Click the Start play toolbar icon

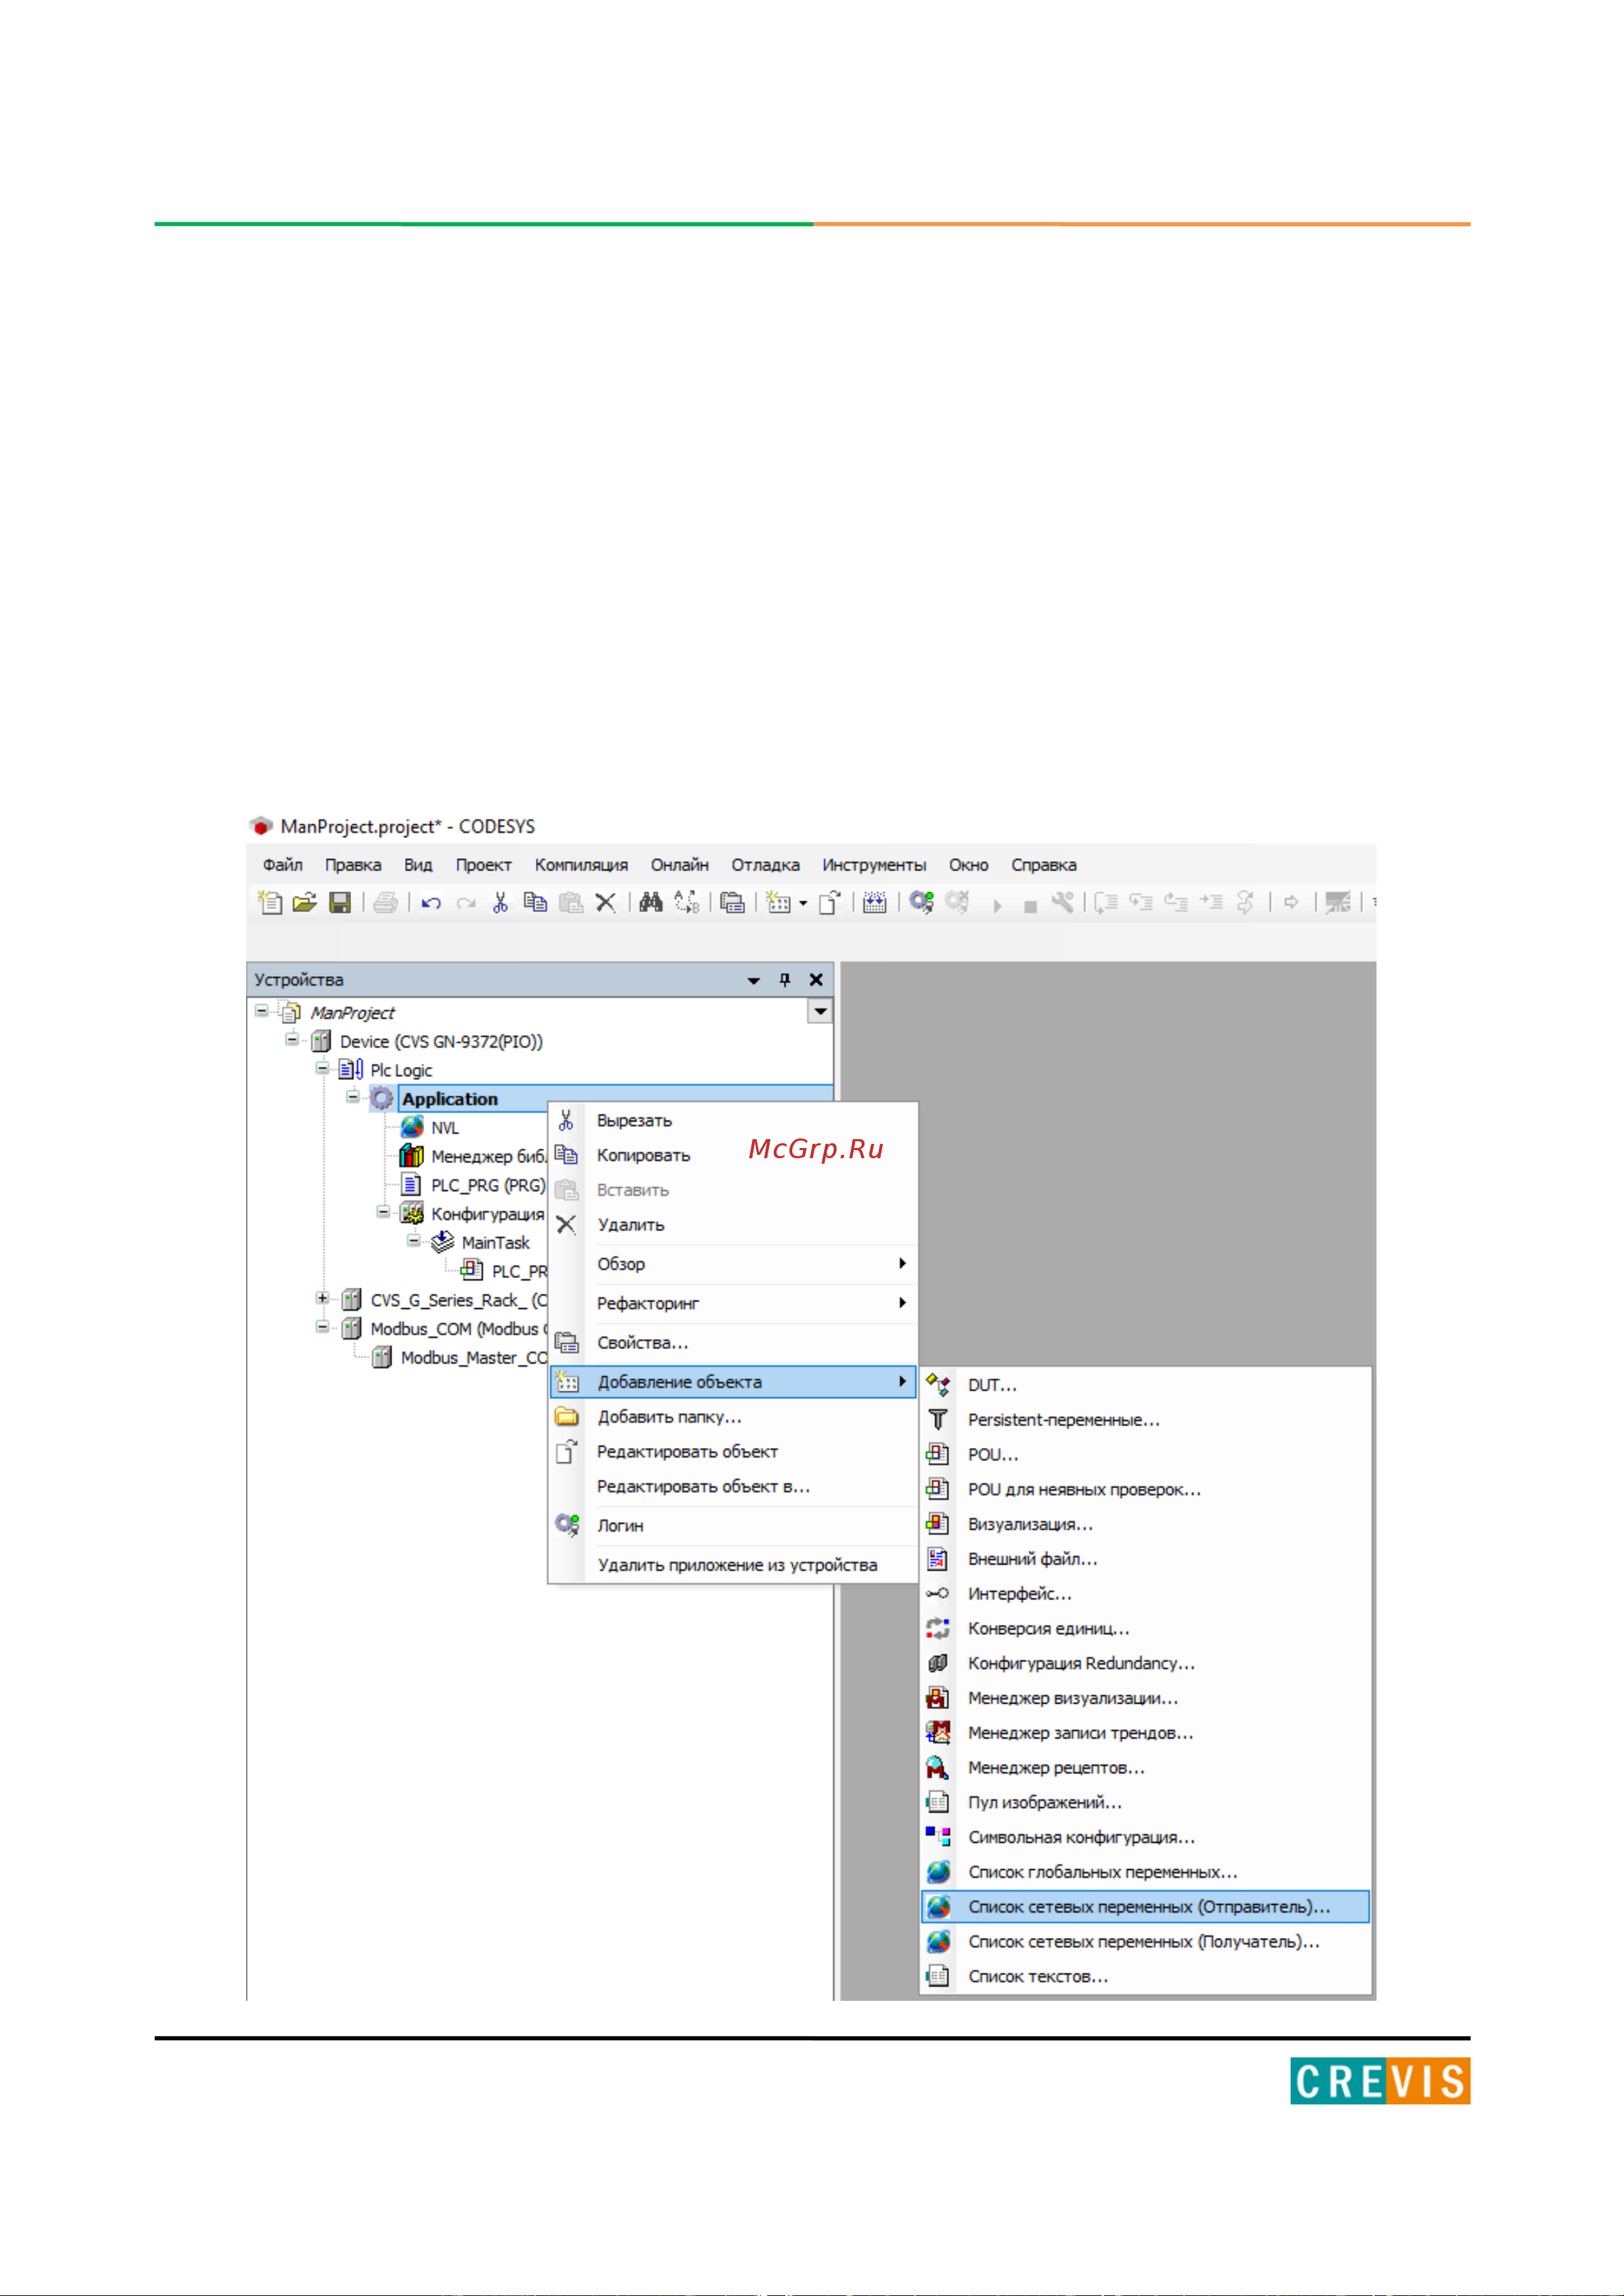997,905
